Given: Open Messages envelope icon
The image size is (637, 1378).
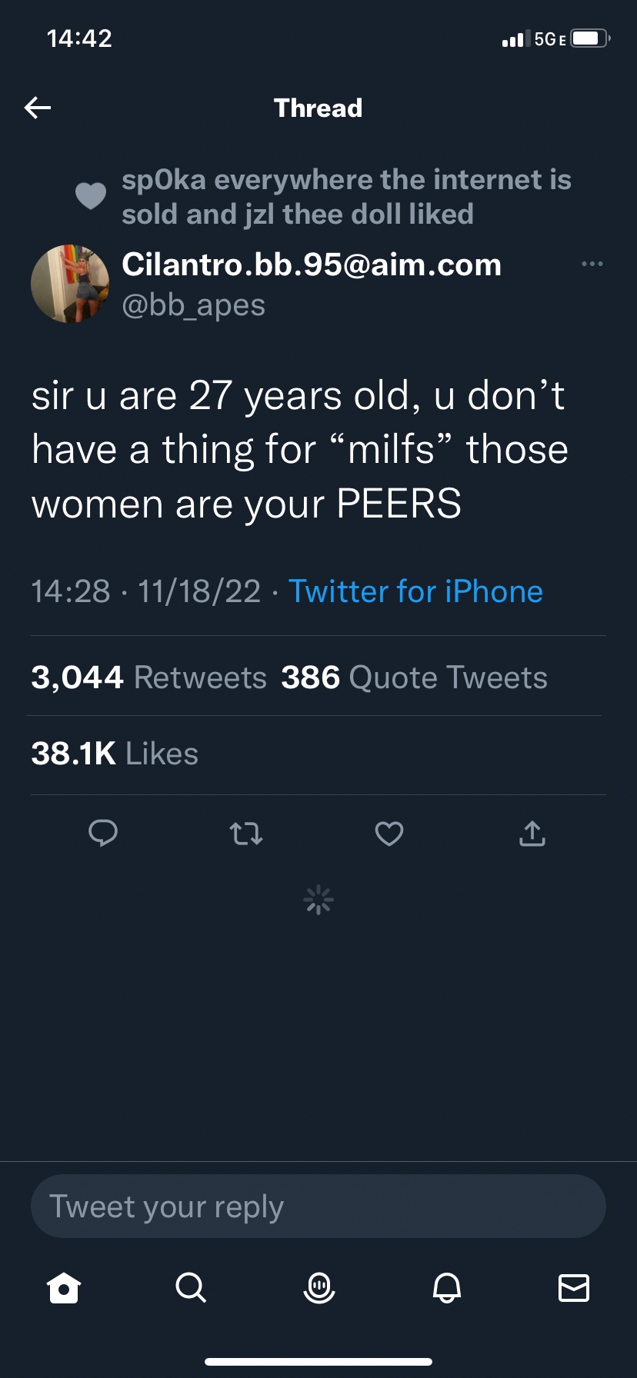Looking at the screenshot, I should point(574,1286).
